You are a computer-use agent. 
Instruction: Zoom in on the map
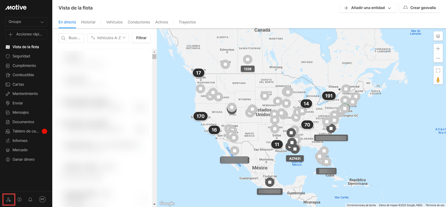[438, 48]
